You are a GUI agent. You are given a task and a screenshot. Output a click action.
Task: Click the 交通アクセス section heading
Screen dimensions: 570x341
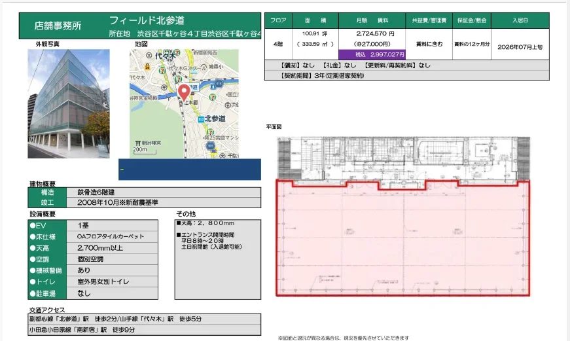[x=47, y=310]
